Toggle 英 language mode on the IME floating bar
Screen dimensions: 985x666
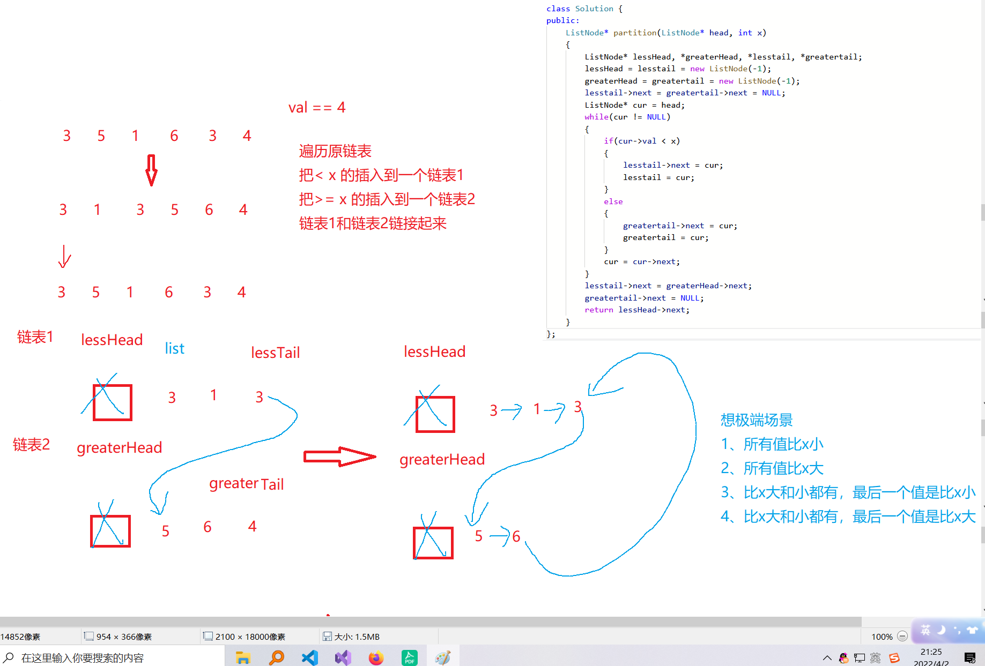tap(926, 630)
